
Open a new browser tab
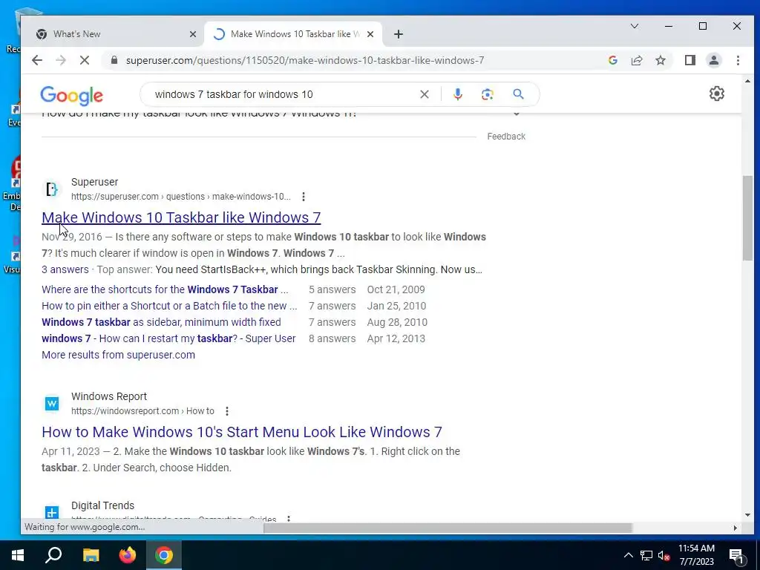click(x=399, y=34)
